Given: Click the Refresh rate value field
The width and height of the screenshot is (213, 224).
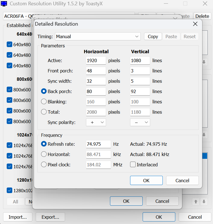Looking at the screenshot, I should click(x=99, y=144).
